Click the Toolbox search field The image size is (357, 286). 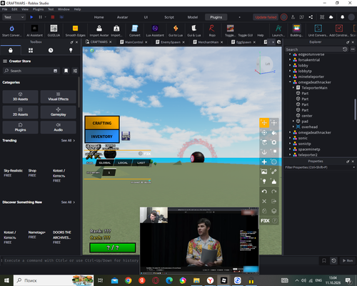pos(31,71)
